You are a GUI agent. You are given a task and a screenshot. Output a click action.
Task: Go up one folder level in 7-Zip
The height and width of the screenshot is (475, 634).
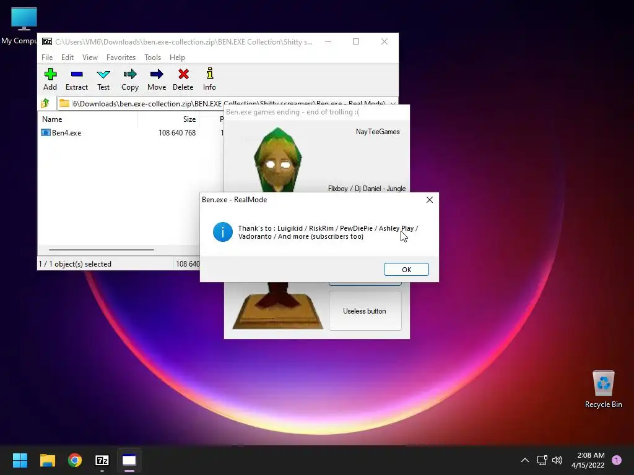pyautogui.click(x=45, y=103)
